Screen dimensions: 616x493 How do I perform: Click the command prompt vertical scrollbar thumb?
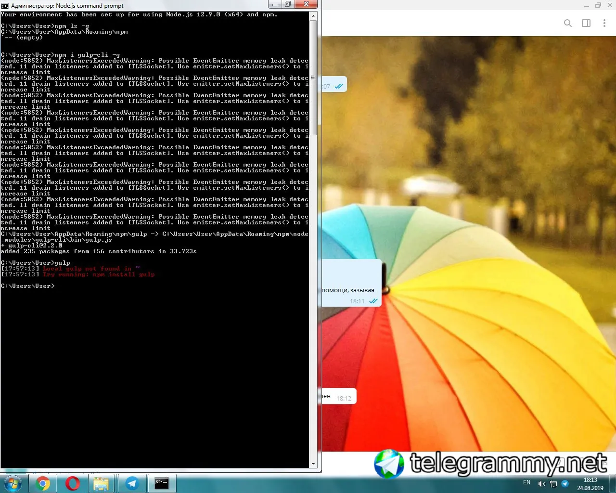(x=313, y=78)
